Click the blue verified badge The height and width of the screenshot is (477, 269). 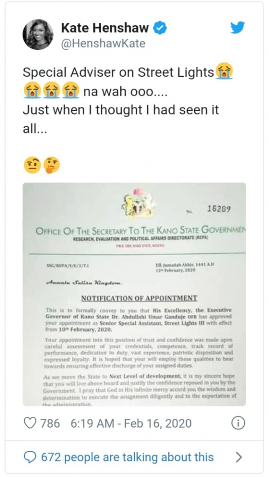[159, 28]
